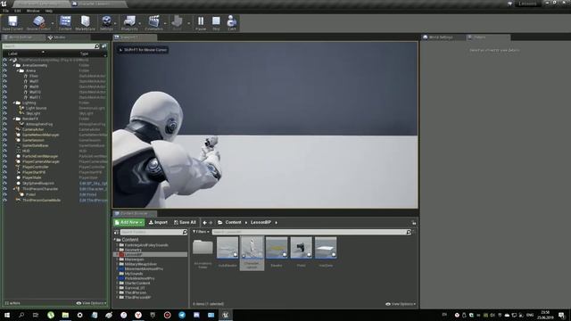This screenshot has height=321, width=571.
Task: Click the World Outliner search magnifier icon
Action: 96,46
